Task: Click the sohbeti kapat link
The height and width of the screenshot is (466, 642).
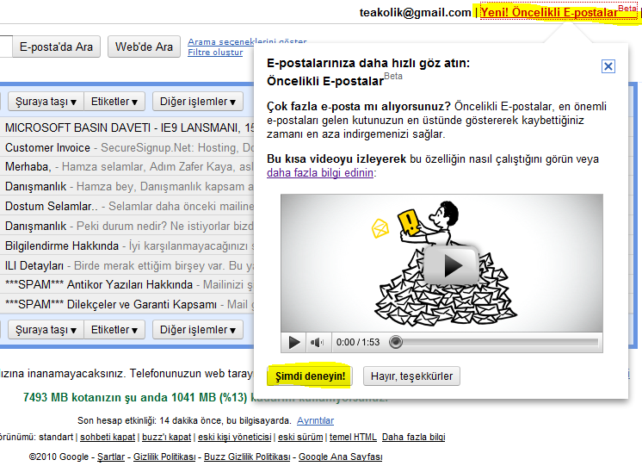Action: [108, 437]
